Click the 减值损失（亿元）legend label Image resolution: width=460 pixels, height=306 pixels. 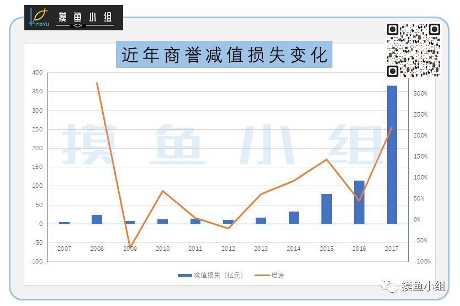(x=218, y=275)
